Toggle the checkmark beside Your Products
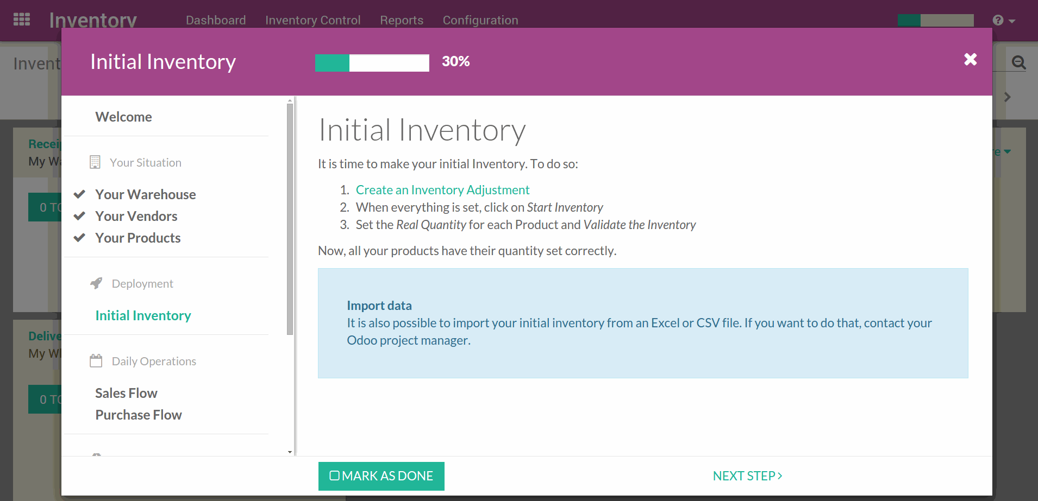 point(79,237)
